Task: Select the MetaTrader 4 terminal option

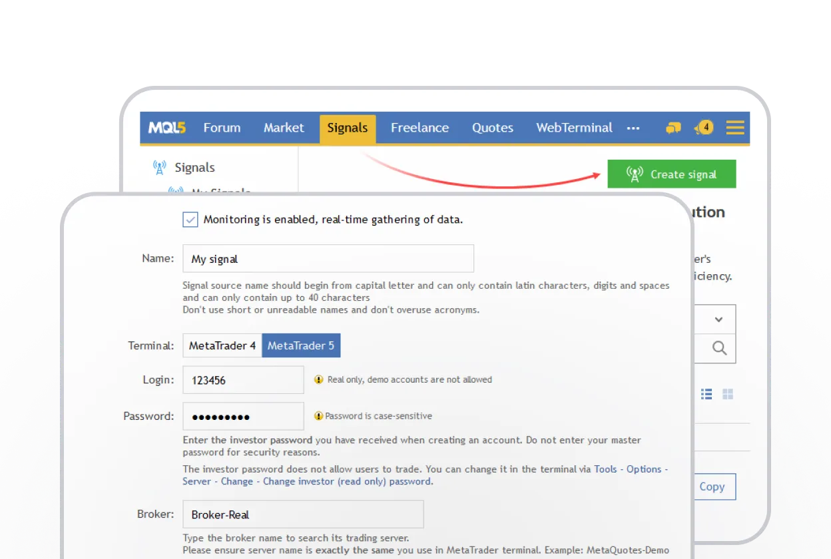Action: [x=222, y=345]
